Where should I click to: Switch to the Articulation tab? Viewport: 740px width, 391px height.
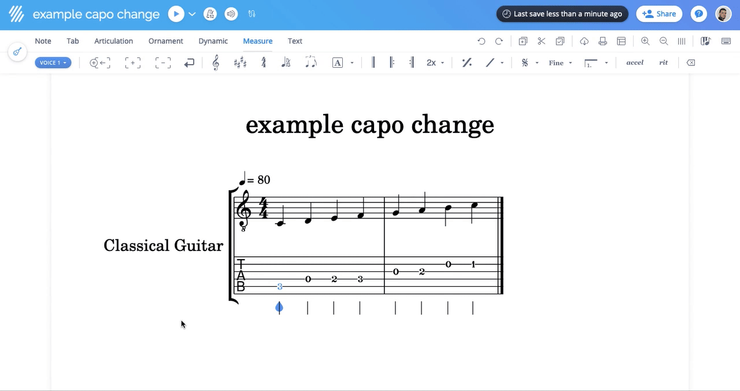click(113, 41)
